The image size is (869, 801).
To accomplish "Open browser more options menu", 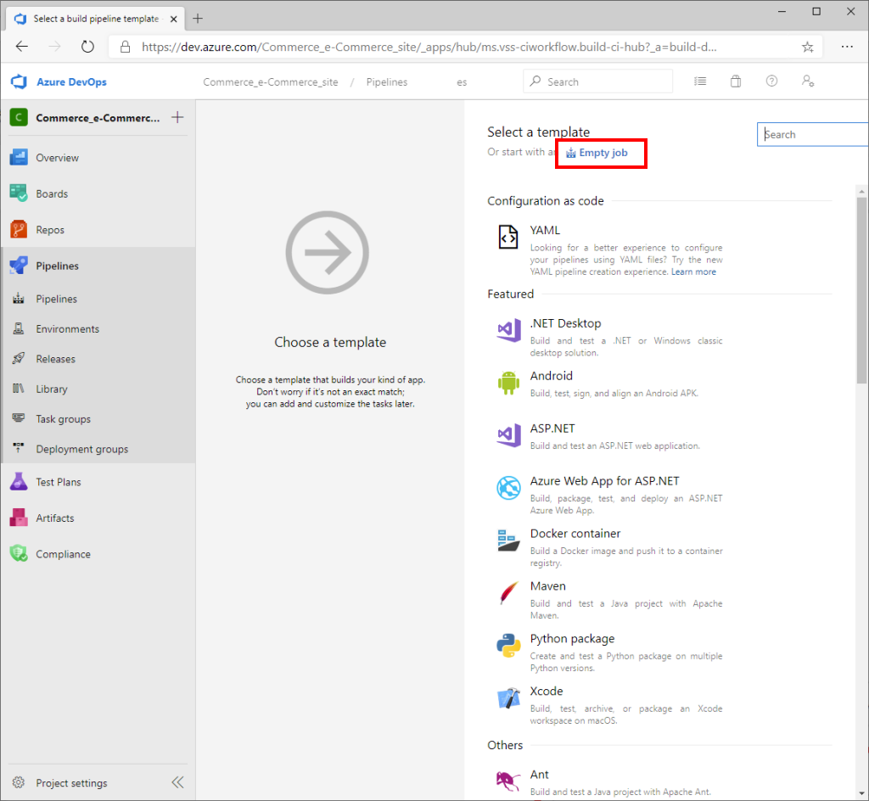I will 847,48.
